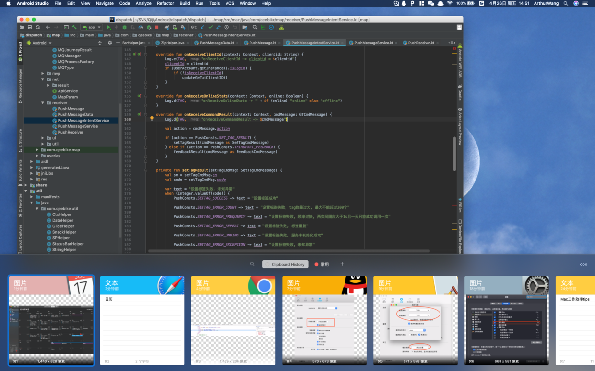Open the app run configuration dropdown

(x=92, y=27)
